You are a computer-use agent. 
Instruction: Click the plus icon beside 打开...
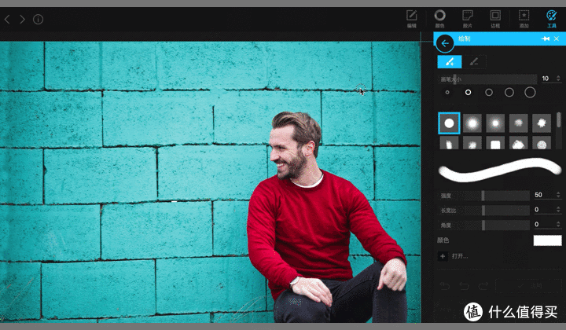click(443, 256)
